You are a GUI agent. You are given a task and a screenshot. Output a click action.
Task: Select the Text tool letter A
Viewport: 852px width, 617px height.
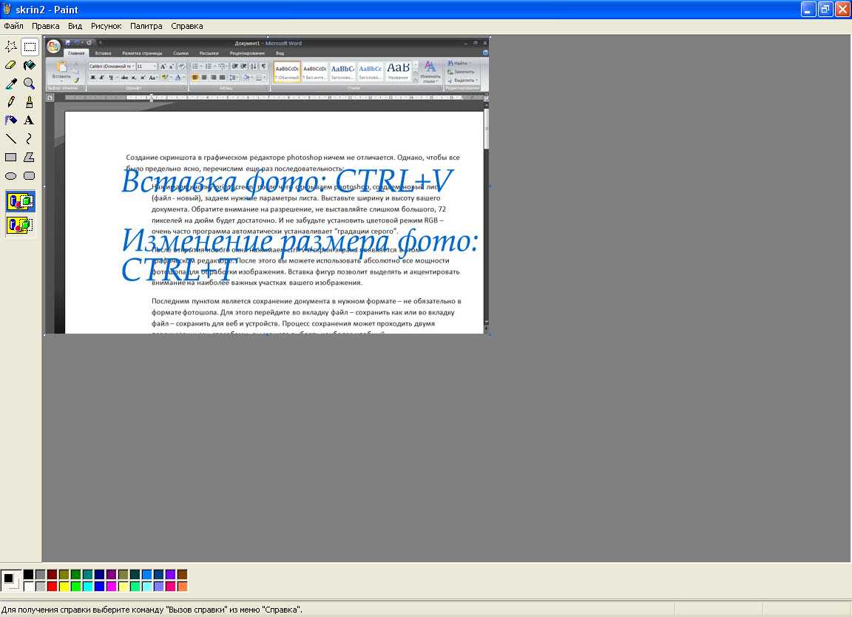30,120
